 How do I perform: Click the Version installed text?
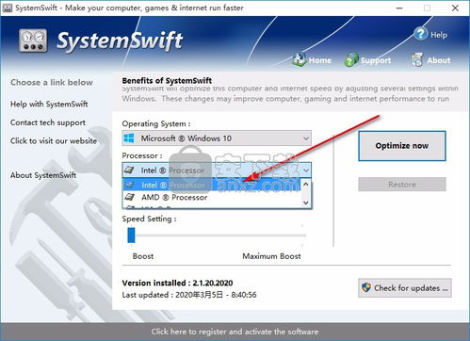[177, 283]
